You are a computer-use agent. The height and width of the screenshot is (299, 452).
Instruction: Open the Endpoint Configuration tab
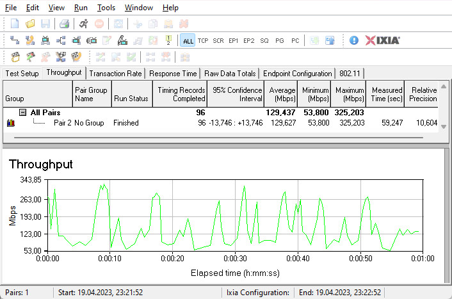[298, 74]
